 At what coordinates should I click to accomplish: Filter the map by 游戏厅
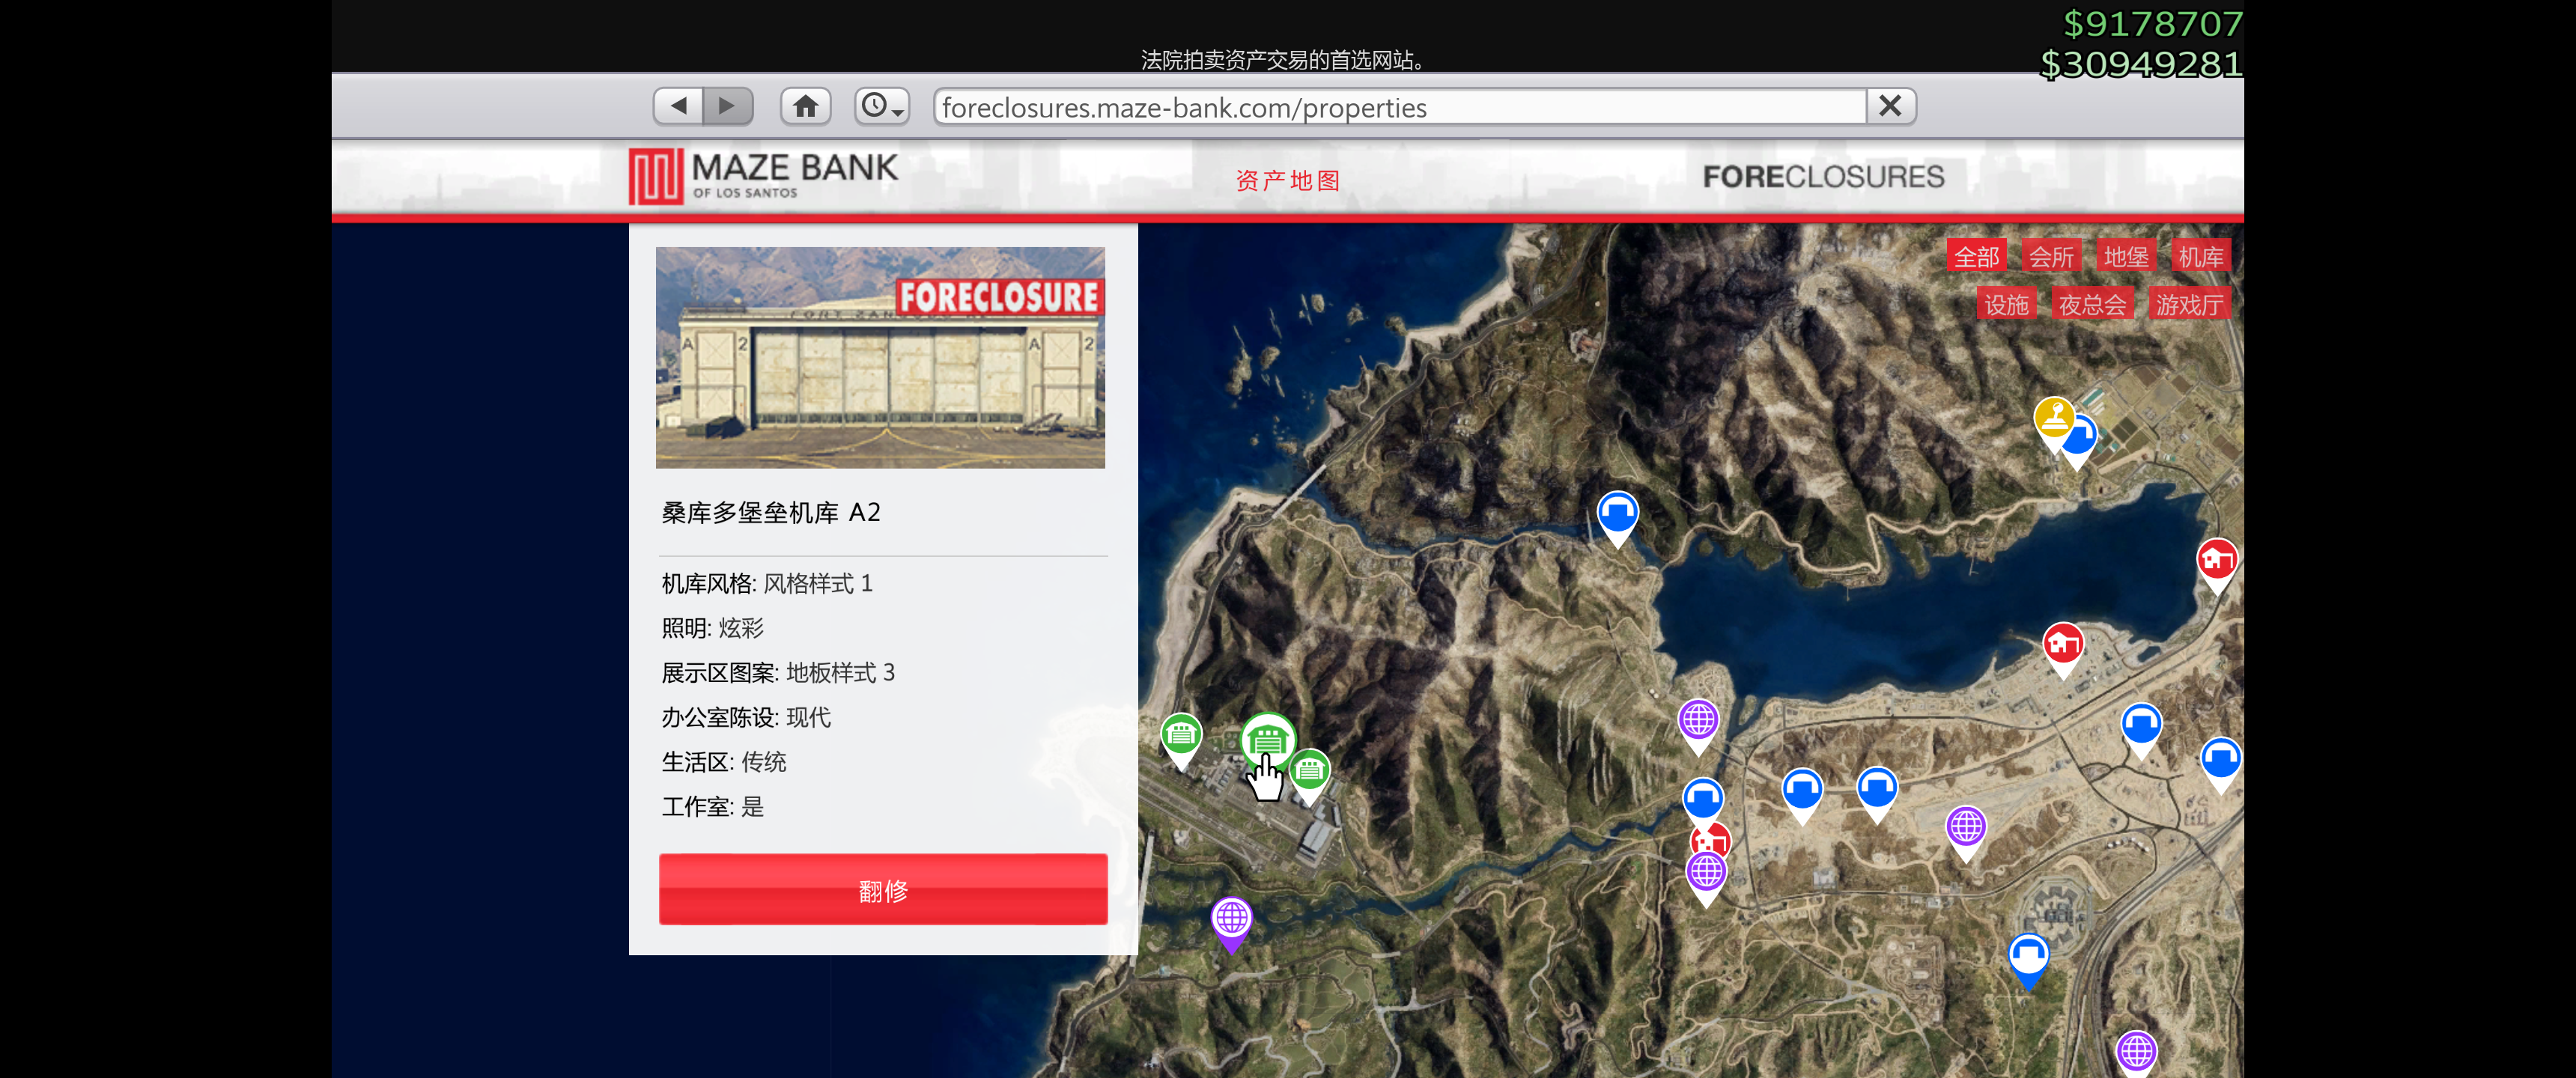(2189, 304)
